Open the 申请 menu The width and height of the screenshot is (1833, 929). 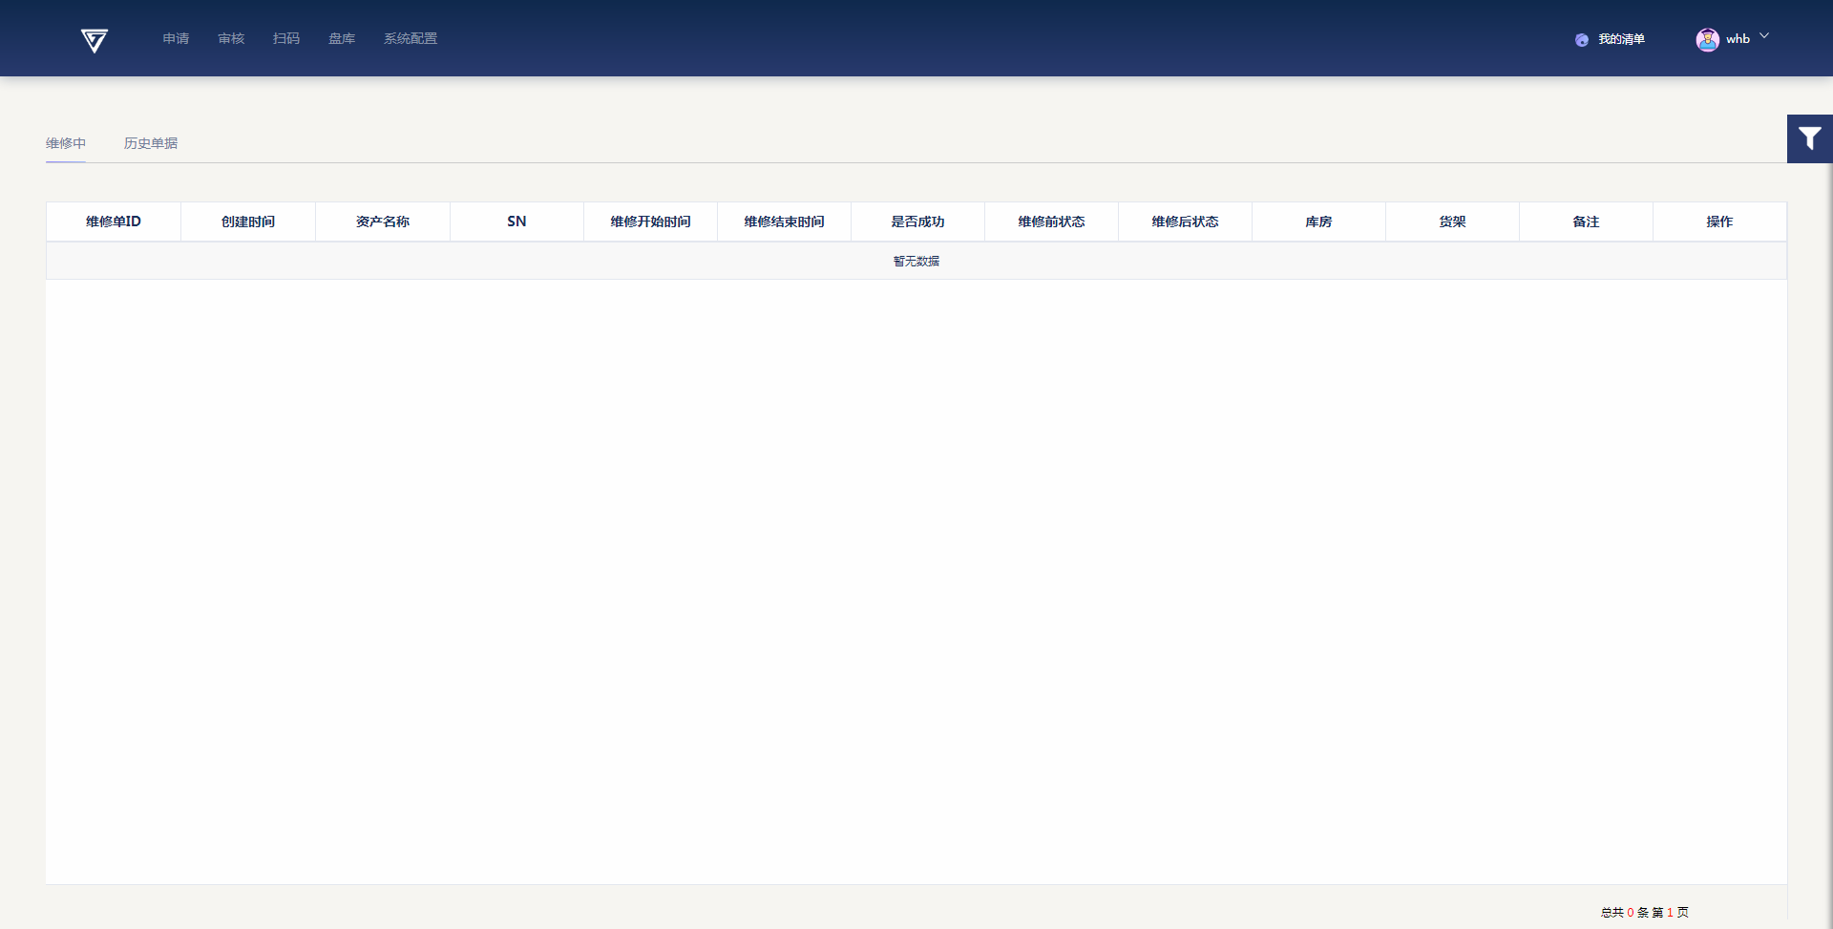tap(176, 38)
